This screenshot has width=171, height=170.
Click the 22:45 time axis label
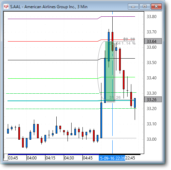[130, 158]
